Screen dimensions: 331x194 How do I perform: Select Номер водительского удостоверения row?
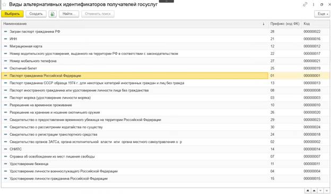tap(165, 54)
